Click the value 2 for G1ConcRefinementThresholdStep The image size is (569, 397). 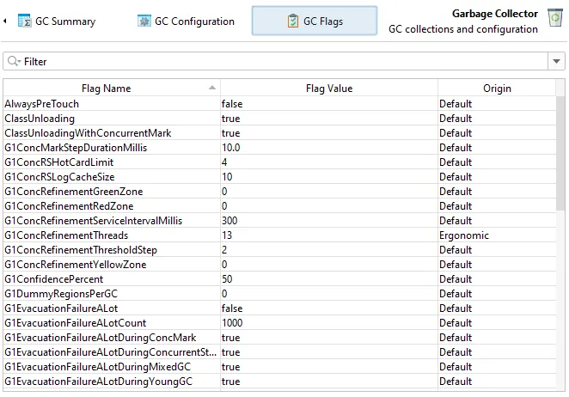pos(224,250)
